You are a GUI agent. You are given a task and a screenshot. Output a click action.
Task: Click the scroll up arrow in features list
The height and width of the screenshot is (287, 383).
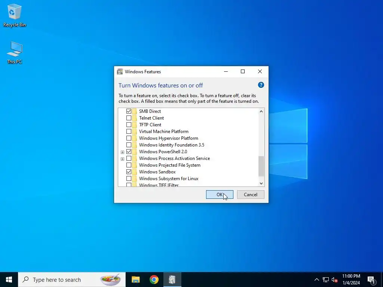point(261,111)
